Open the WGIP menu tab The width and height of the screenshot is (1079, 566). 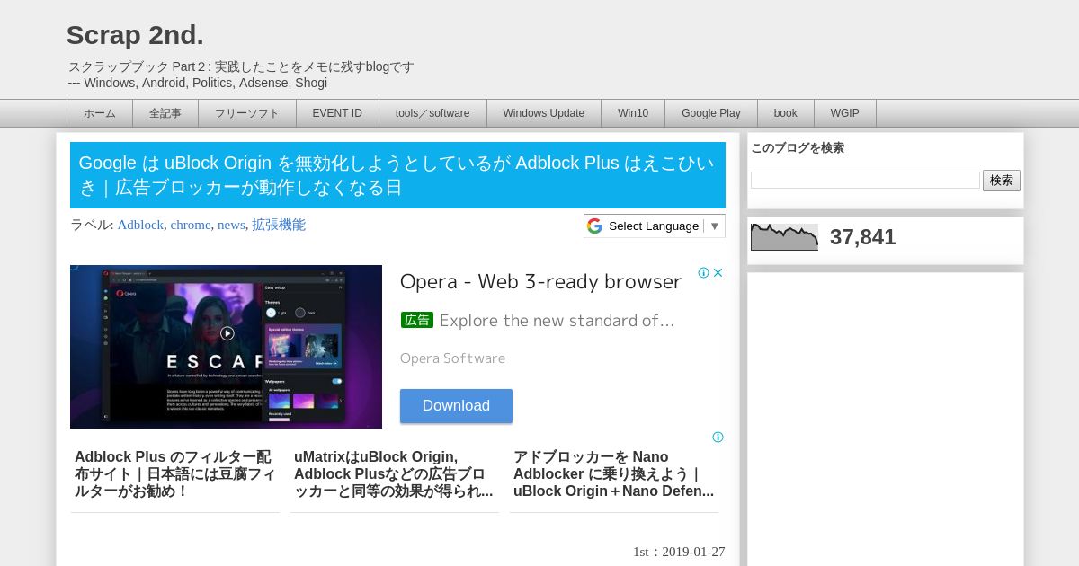pos(845,113)
